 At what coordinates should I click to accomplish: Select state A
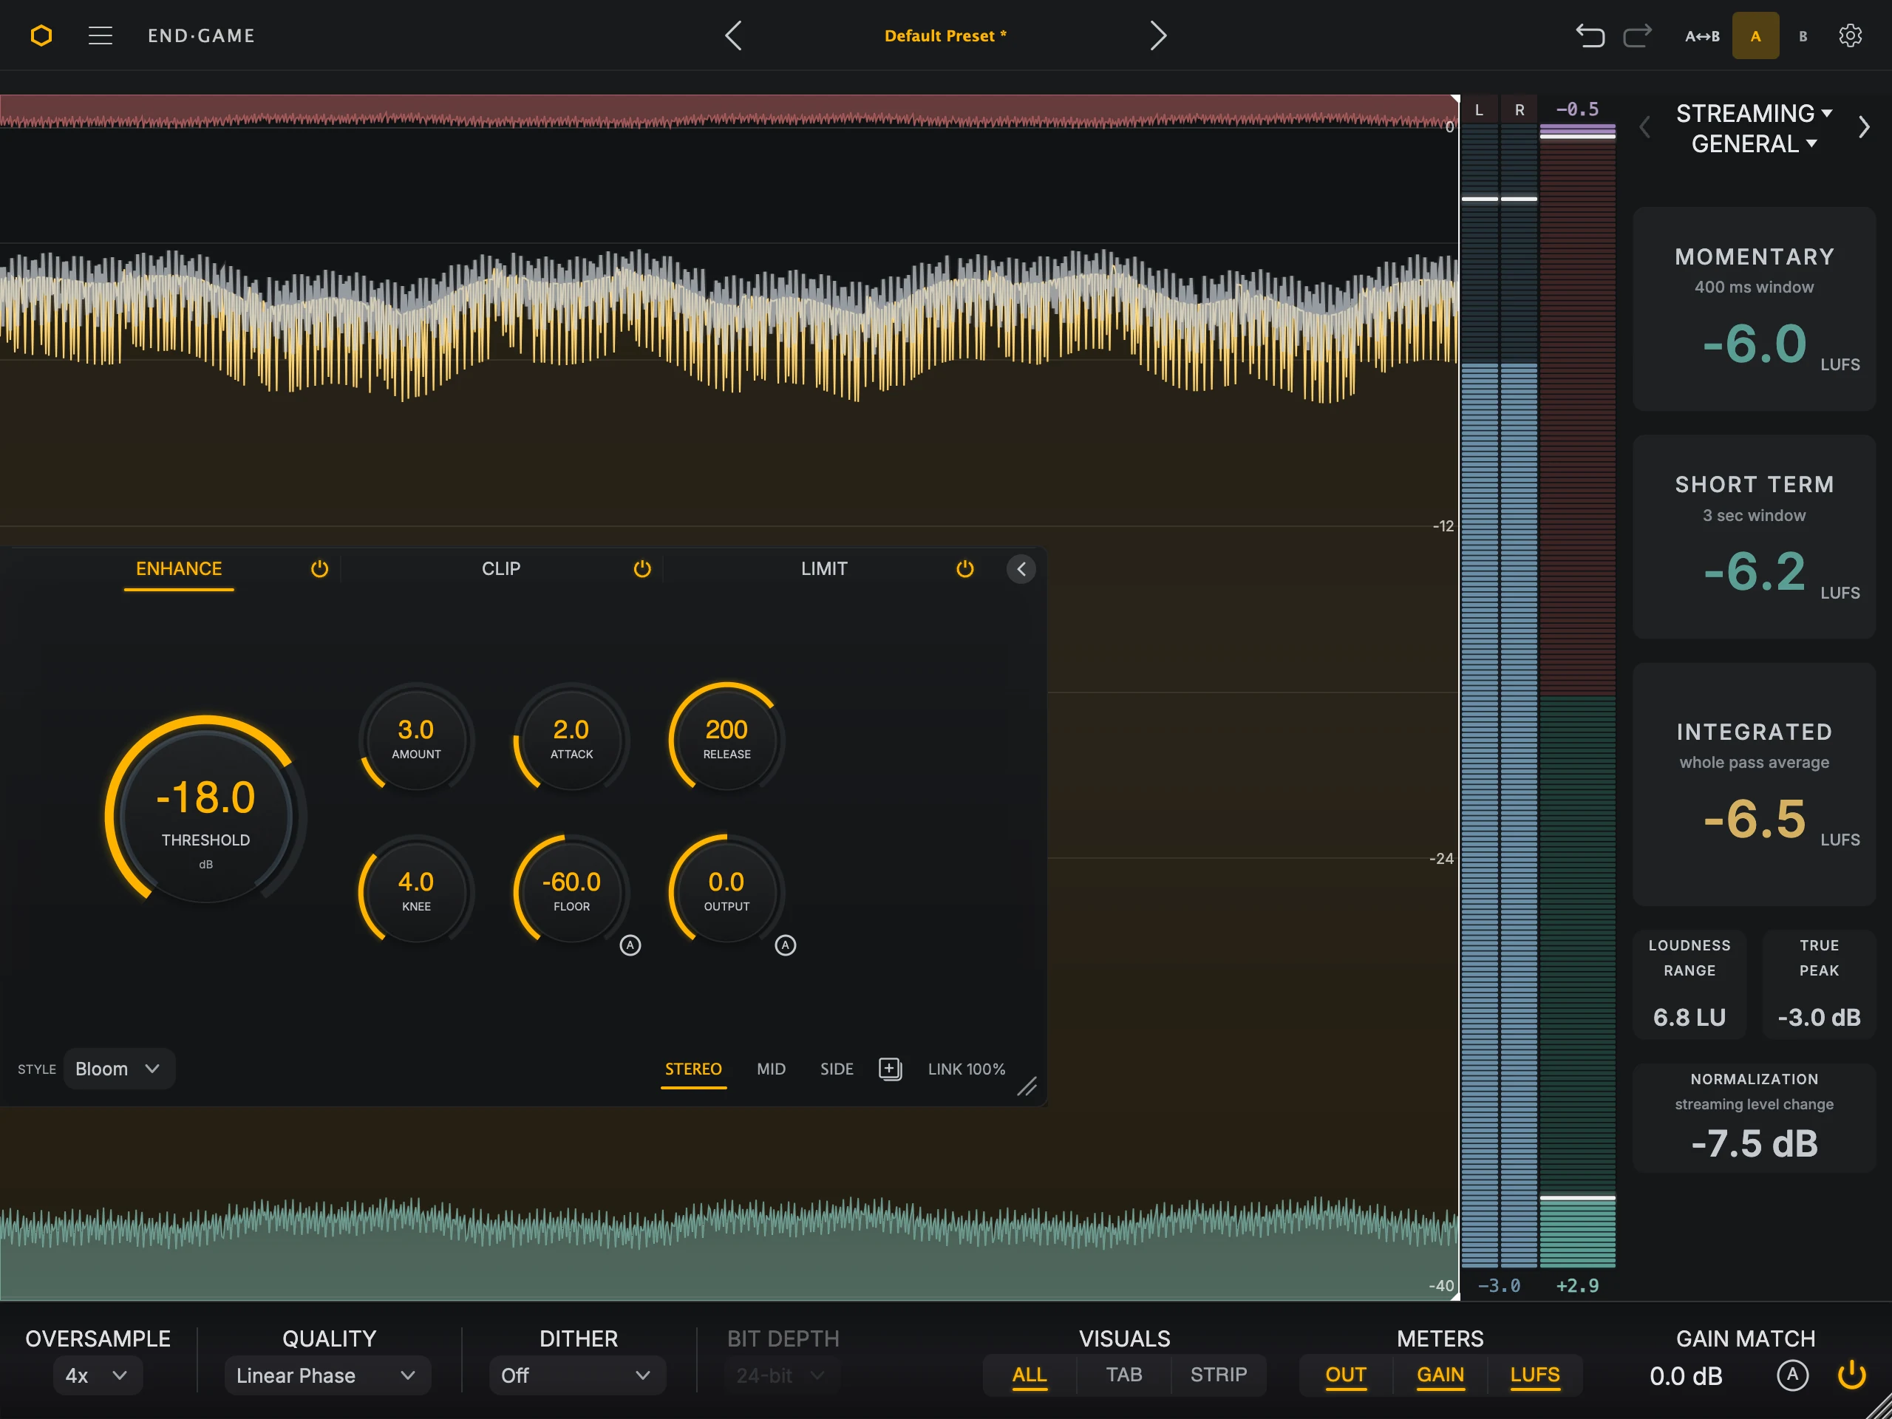coord(1755,36)
